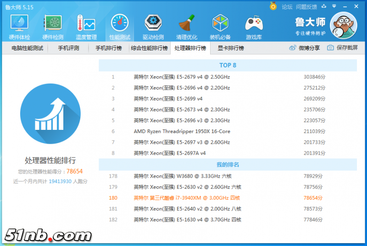Switch to 综合性能排行榜 tab

(x=150, y=48)
